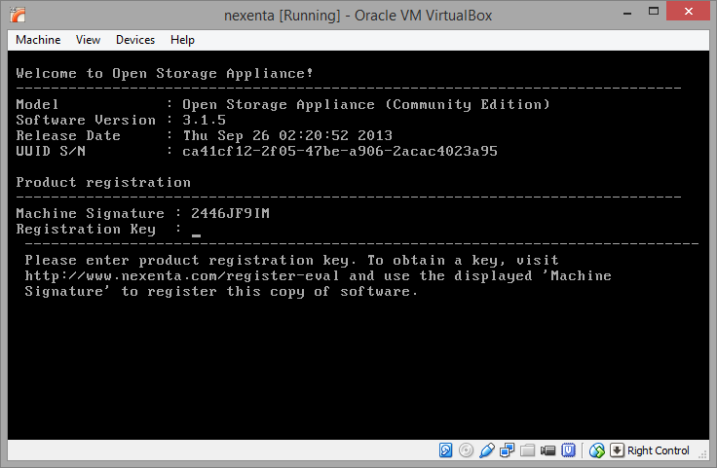Click the hard disk activity icon
Viewport: 717px width, 468px height.
(445, 450)
